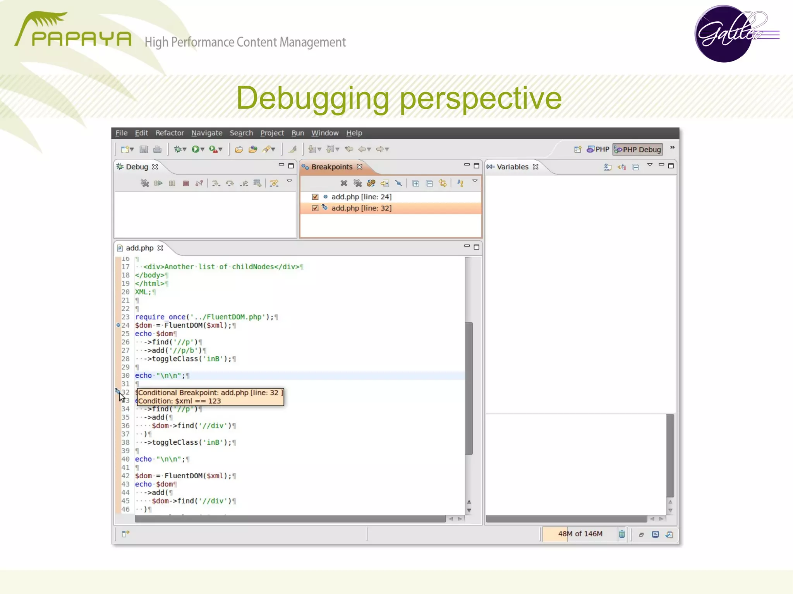The width and height of the screenshot is (793, 594).
Task: Open the Run menu
Action: pyautogui.click(x=297, y=133)
